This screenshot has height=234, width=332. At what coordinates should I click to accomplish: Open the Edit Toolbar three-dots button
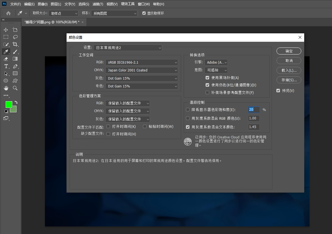tap(6, 96)
